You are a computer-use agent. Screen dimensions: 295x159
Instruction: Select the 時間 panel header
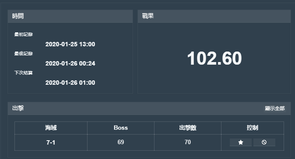point(70,16)
